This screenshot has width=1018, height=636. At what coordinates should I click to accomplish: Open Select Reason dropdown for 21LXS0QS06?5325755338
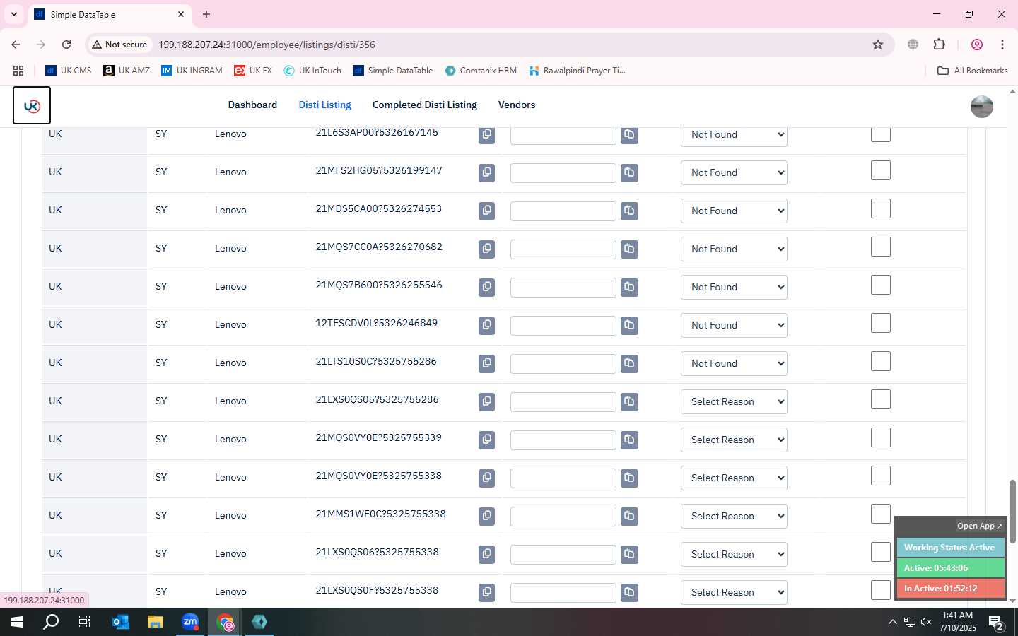click(734, 554)
